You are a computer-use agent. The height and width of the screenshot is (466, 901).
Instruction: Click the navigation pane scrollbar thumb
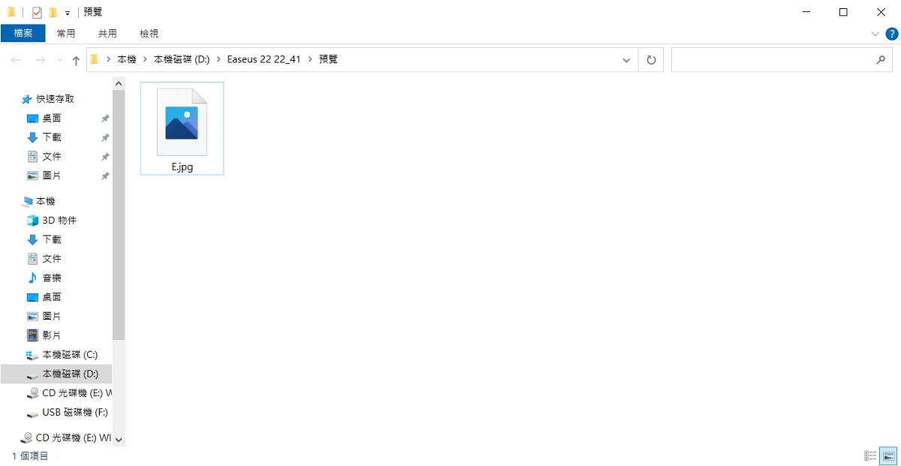pos(119,216)
